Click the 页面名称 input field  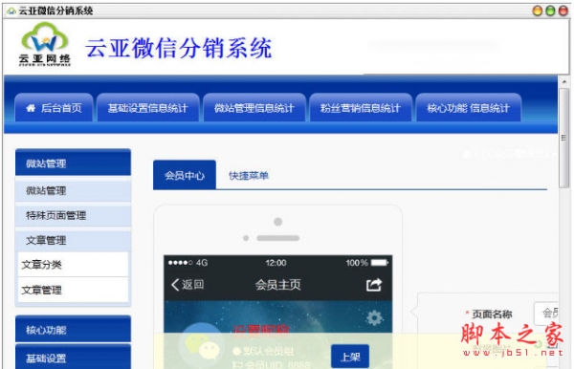click(547, 314)
